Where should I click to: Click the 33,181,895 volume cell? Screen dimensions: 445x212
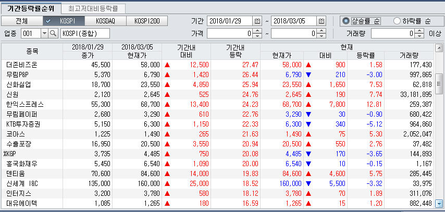pos(416,94)
